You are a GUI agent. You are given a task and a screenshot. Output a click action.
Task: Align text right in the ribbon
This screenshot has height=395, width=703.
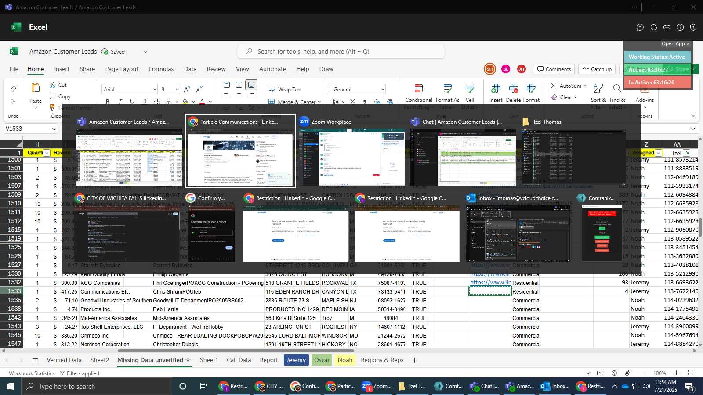(x=251, y=96)
